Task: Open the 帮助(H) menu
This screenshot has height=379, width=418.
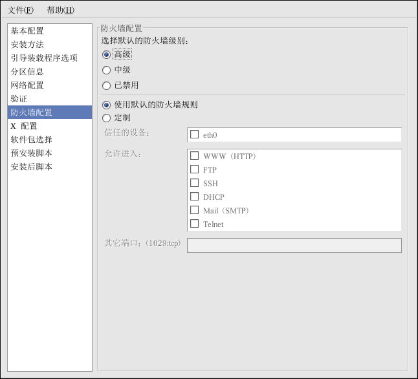Action: tap(60, 10)
